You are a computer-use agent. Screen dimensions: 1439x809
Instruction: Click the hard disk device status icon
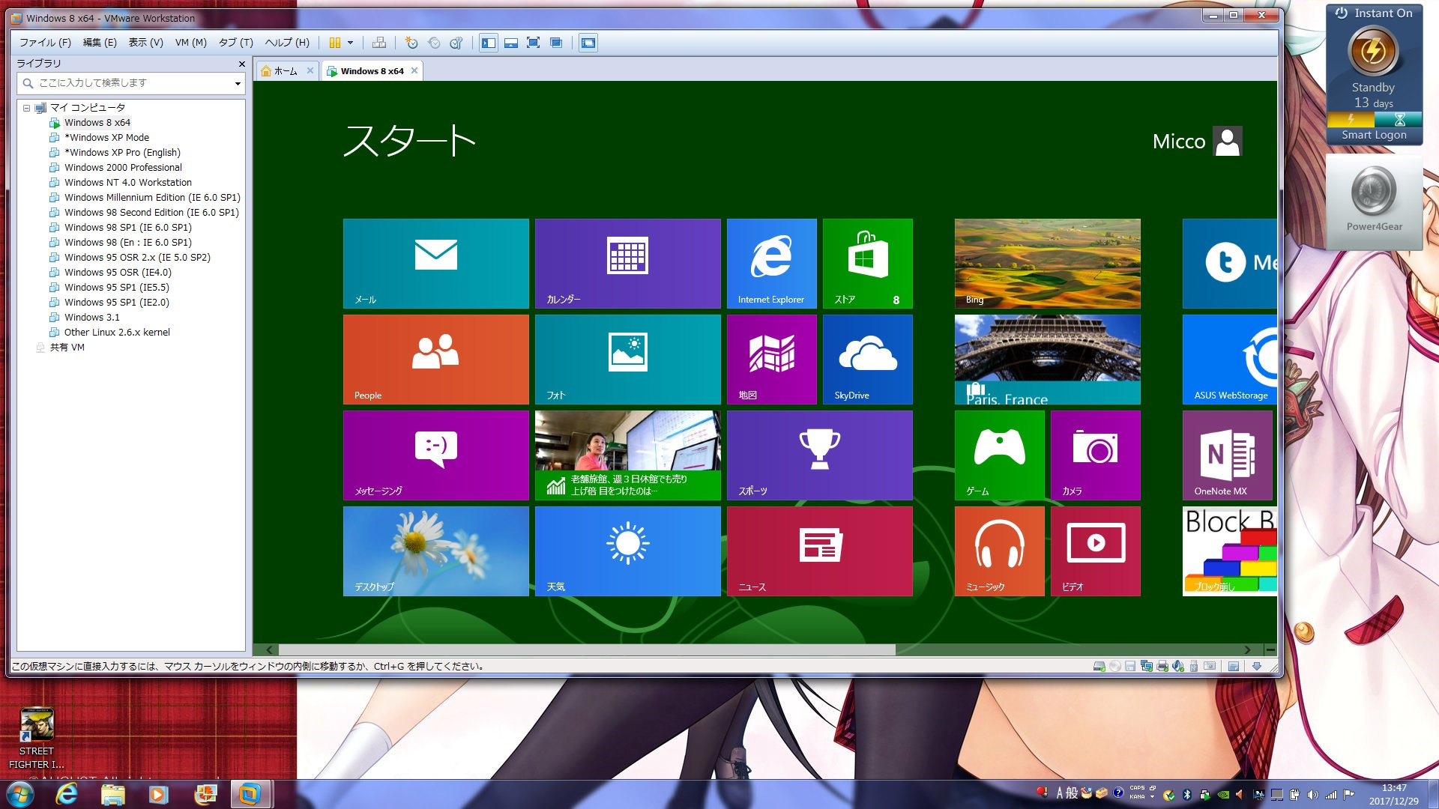1099,666
